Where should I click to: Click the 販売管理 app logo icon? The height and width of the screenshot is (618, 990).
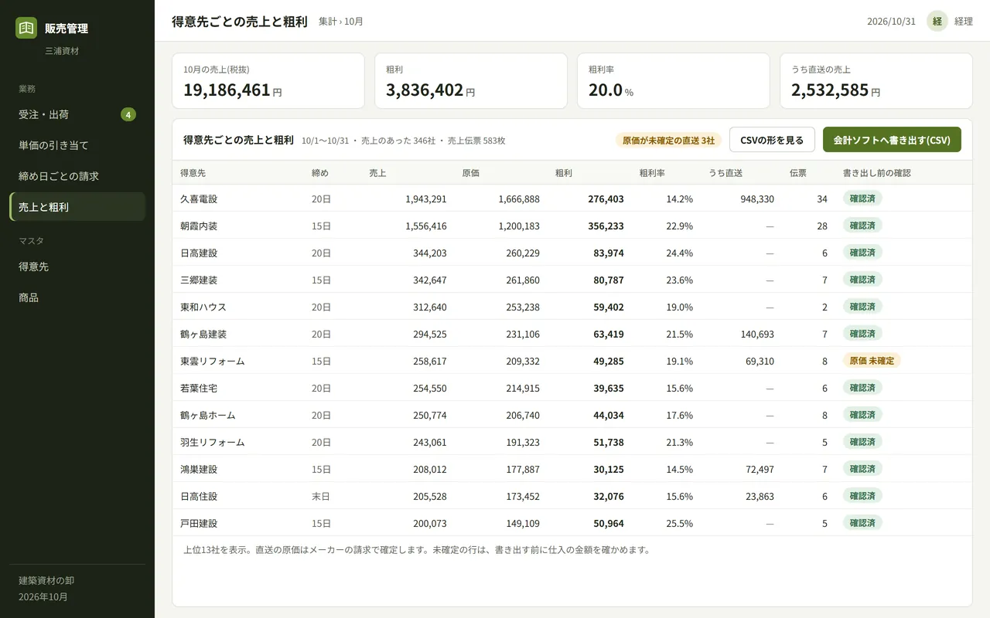(26, 28)
